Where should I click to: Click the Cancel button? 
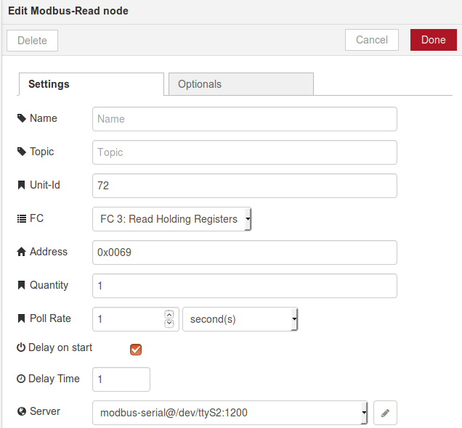(372, 40)
